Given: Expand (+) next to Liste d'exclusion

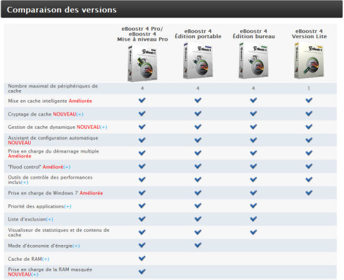Looking at the screenshot, I should pos(49,219).
